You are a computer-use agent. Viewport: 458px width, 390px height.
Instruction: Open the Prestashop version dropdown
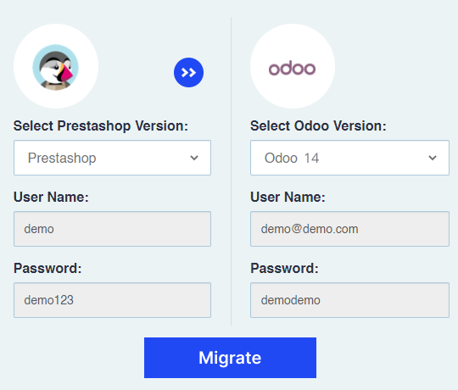pos(112,158)
